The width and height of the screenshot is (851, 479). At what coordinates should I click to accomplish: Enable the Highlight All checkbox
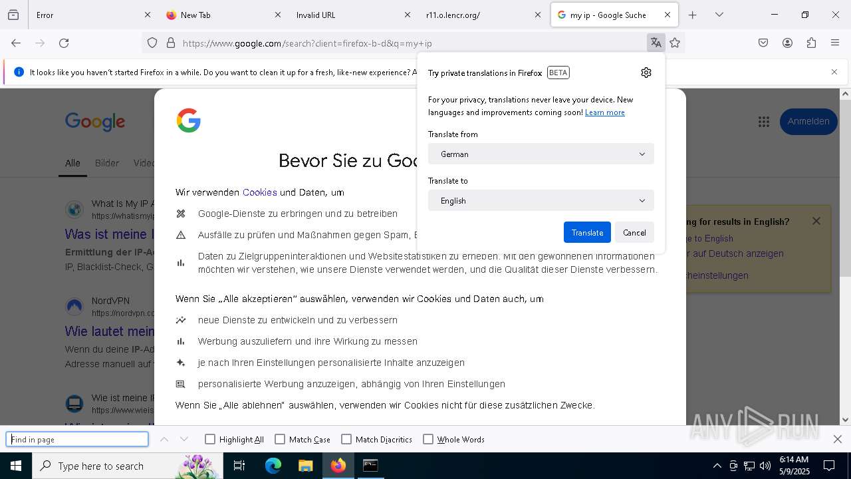pyautogui.click(x=210, y=439)
